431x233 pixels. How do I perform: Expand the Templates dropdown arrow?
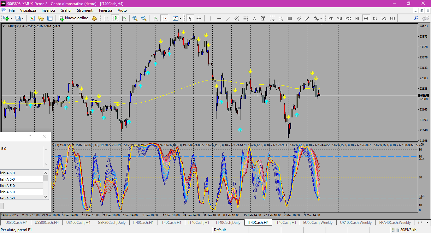tap(180, 18)
